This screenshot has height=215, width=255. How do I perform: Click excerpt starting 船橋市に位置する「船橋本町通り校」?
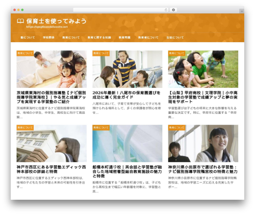[x=126, y=187]
